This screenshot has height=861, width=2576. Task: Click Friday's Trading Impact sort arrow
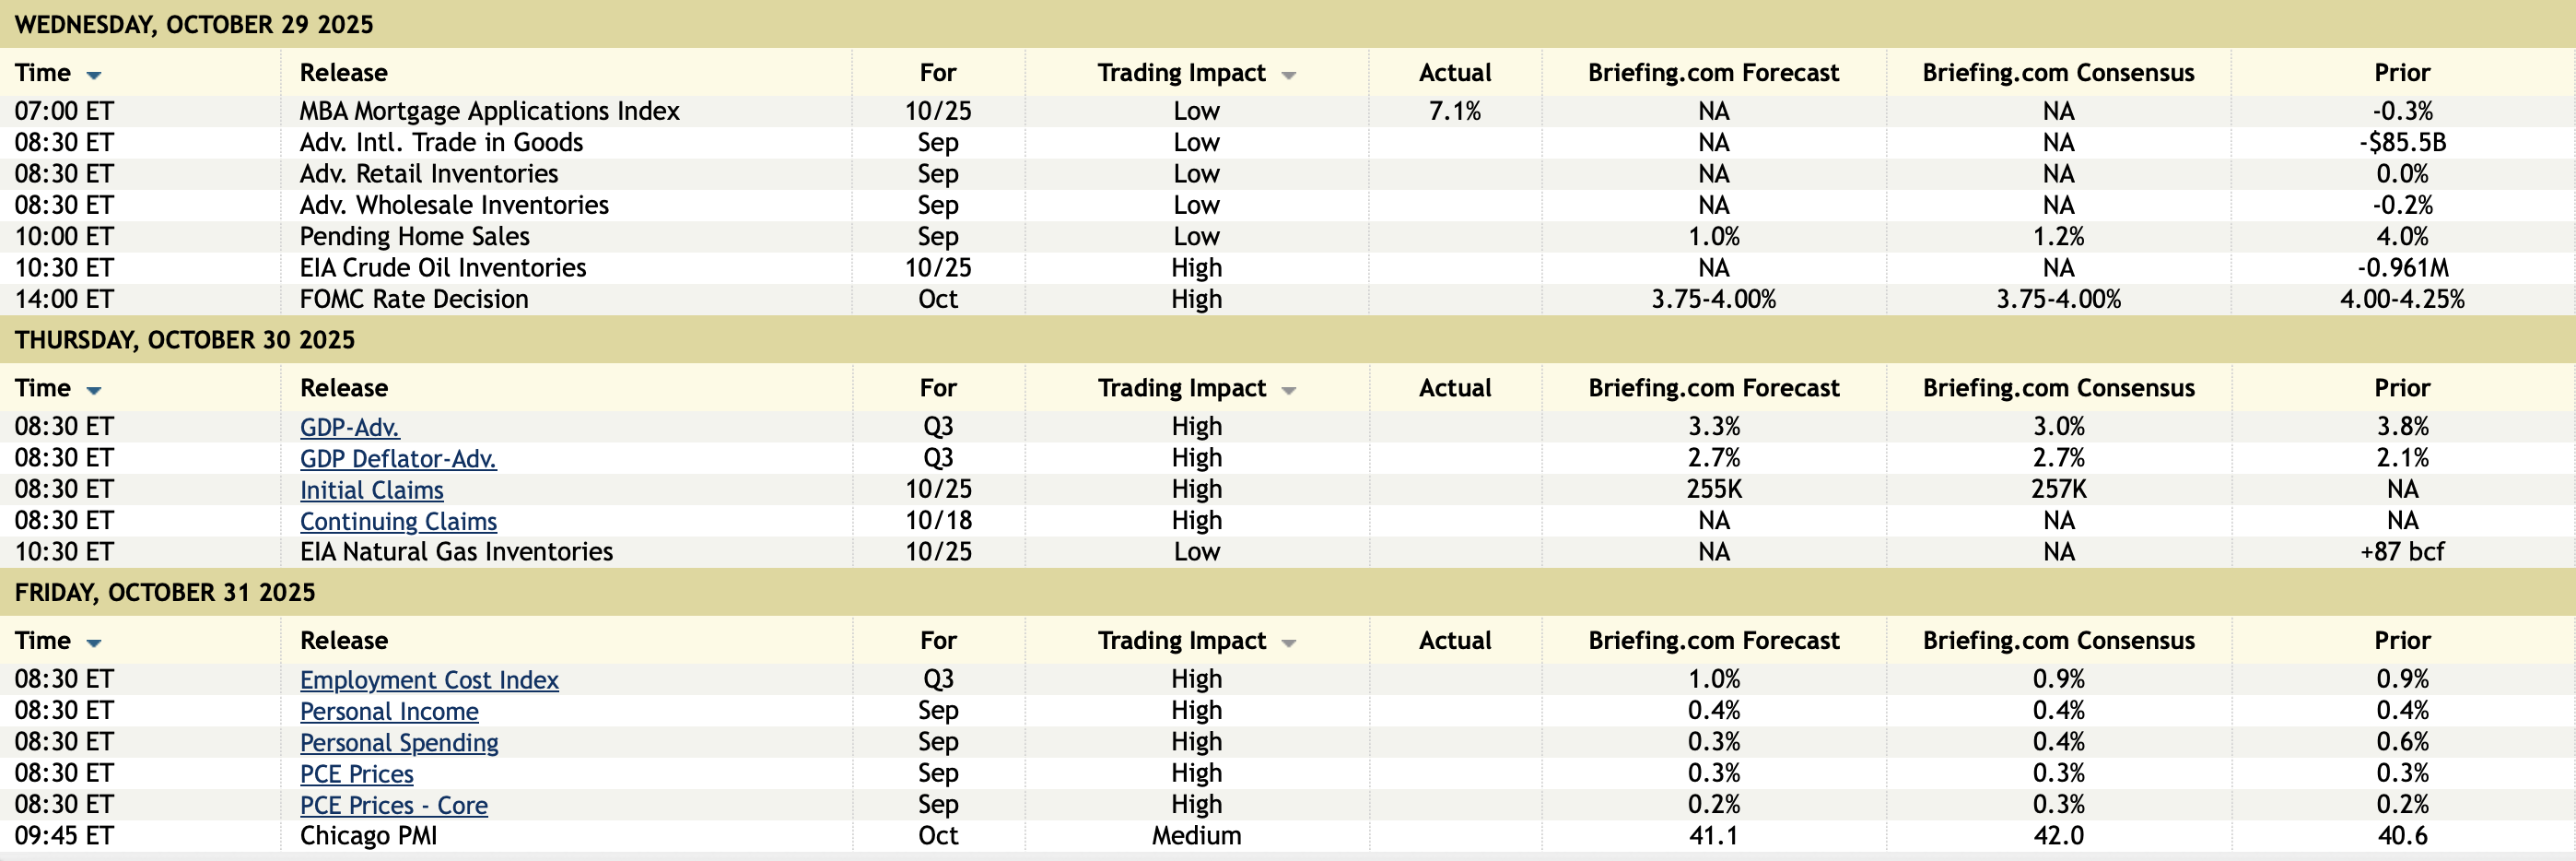1288,643
